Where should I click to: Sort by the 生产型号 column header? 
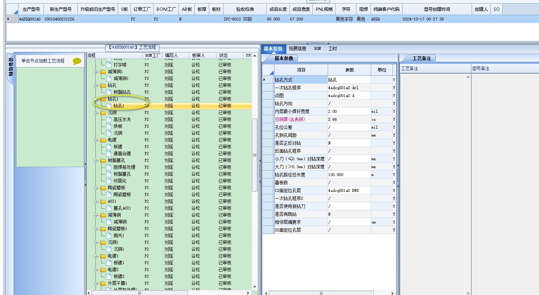click(31, 9)
